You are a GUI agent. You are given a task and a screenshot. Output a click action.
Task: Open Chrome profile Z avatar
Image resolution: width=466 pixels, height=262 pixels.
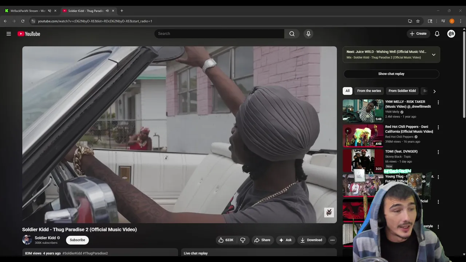pyautogui.click(x=452, y=21)
